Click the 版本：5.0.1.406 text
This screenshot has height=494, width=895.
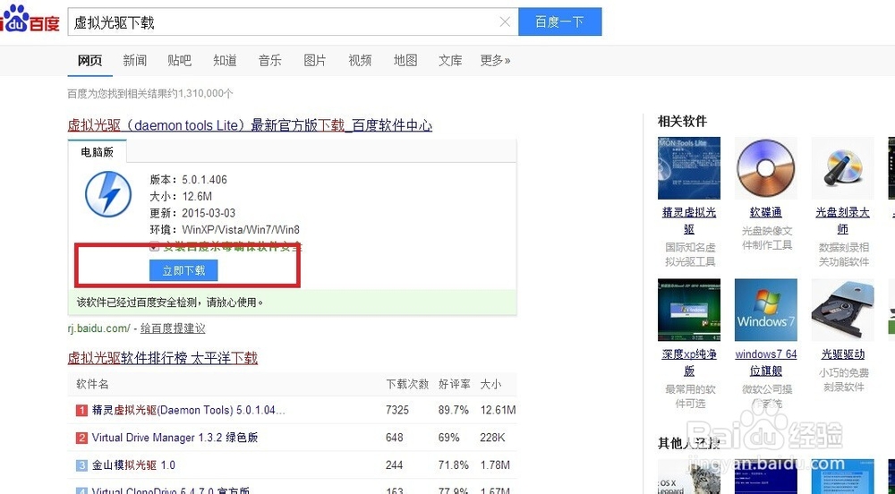(188, 180)
